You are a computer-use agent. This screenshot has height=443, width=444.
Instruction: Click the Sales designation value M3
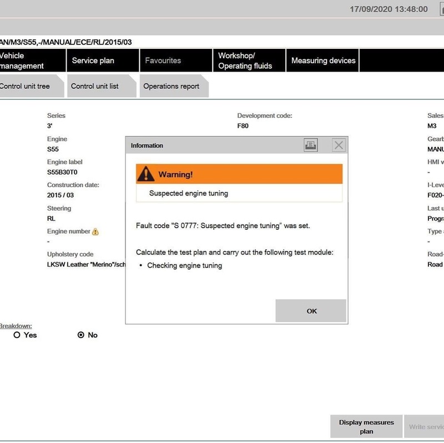tap(432, 126)
